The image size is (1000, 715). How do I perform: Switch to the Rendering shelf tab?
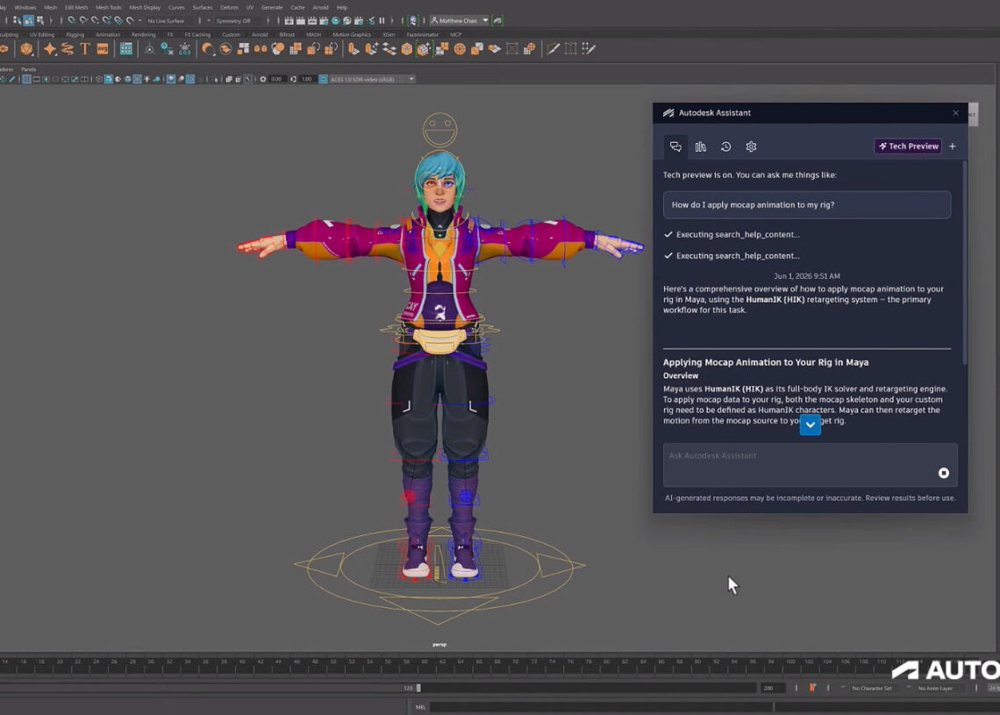pos(143,34)
